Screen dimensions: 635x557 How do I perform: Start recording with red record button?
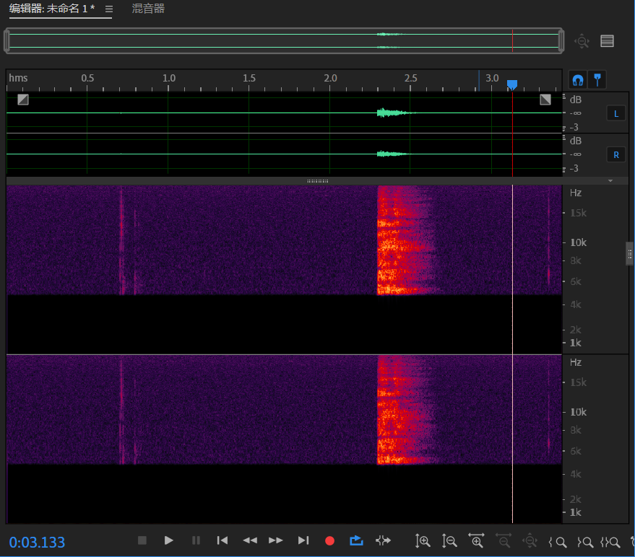(x=329, y=541)
